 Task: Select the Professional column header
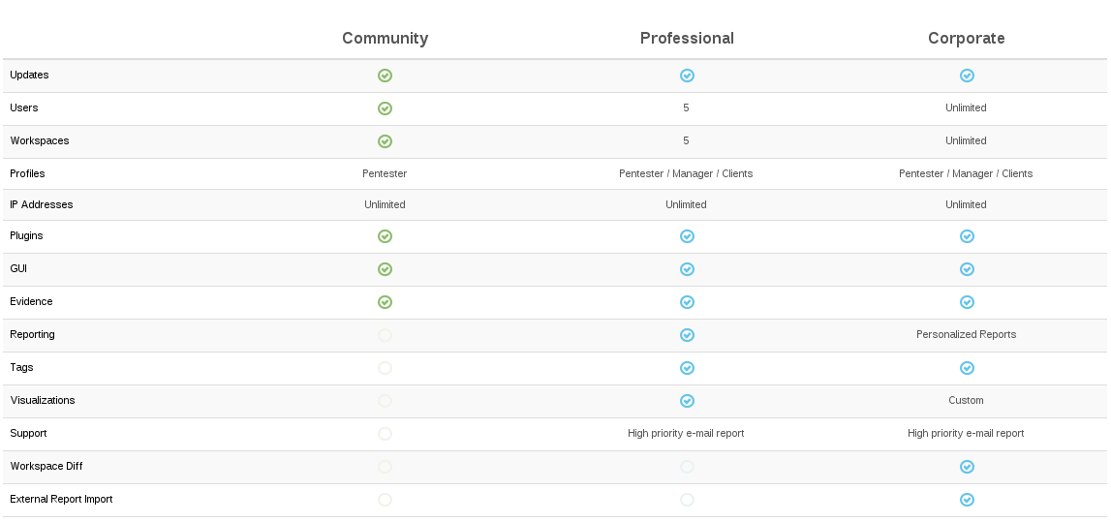pos(687,39)
